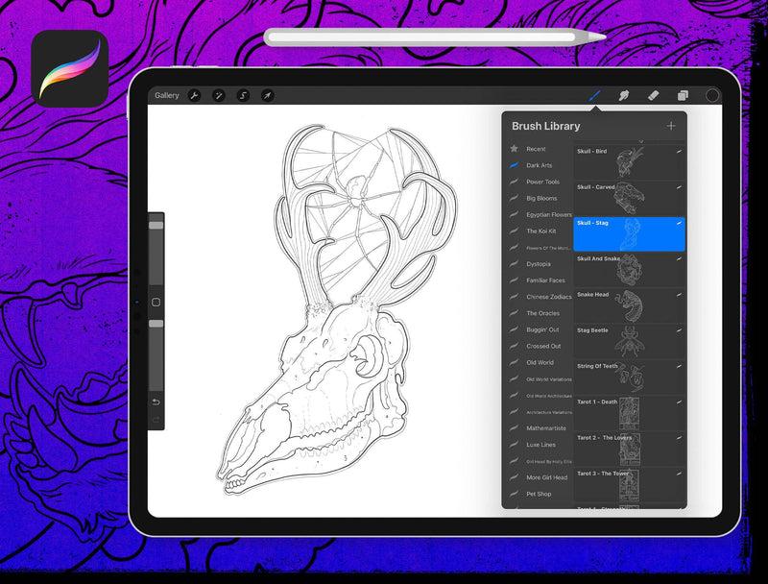Activate the Transform arrow tool
The width and height of the screenshot is (768, 584).
[268, 96]
